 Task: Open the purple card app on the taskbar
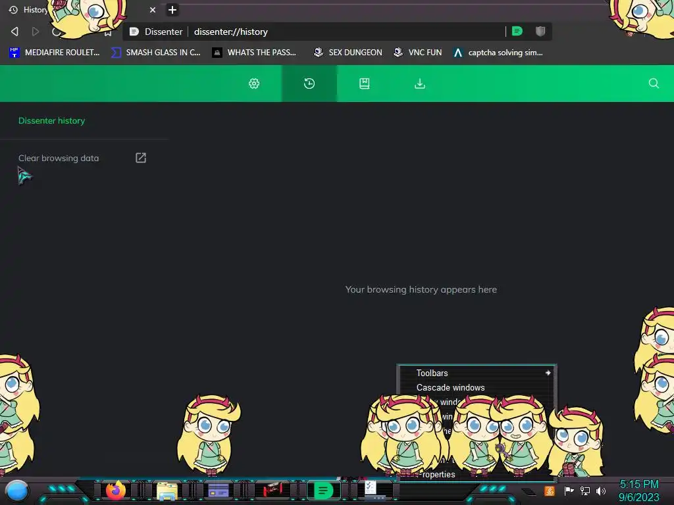point(219,490)
